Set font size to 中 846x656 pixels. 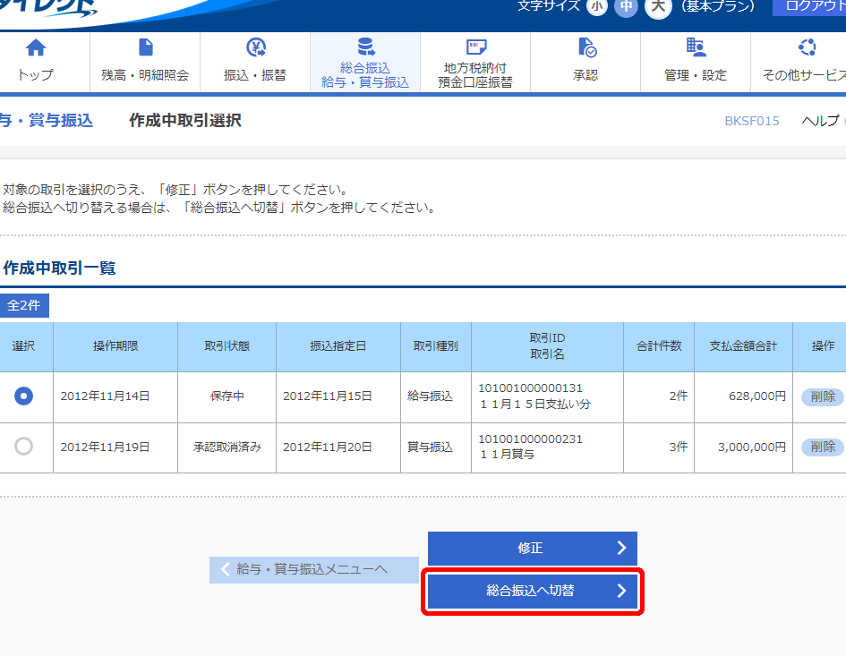pos(627,6)
